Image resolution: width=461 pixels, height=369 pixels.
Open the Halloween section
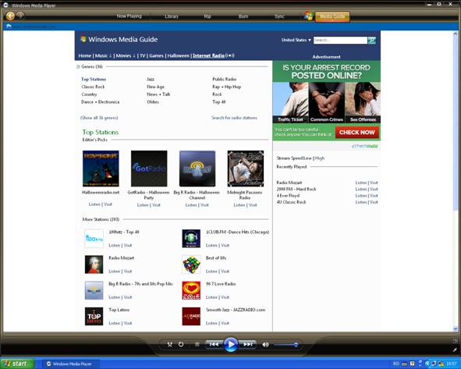tap(178, 55)
